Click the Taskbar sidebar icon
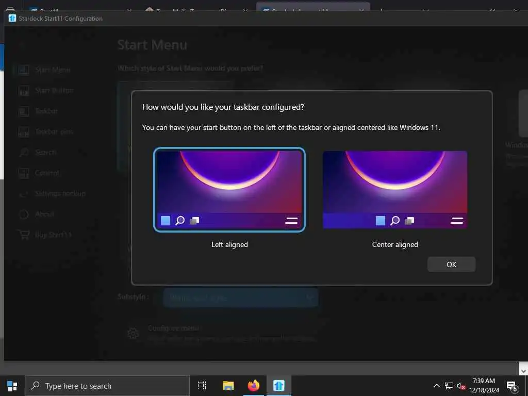The image size is (528, 396). coord(24,111)
